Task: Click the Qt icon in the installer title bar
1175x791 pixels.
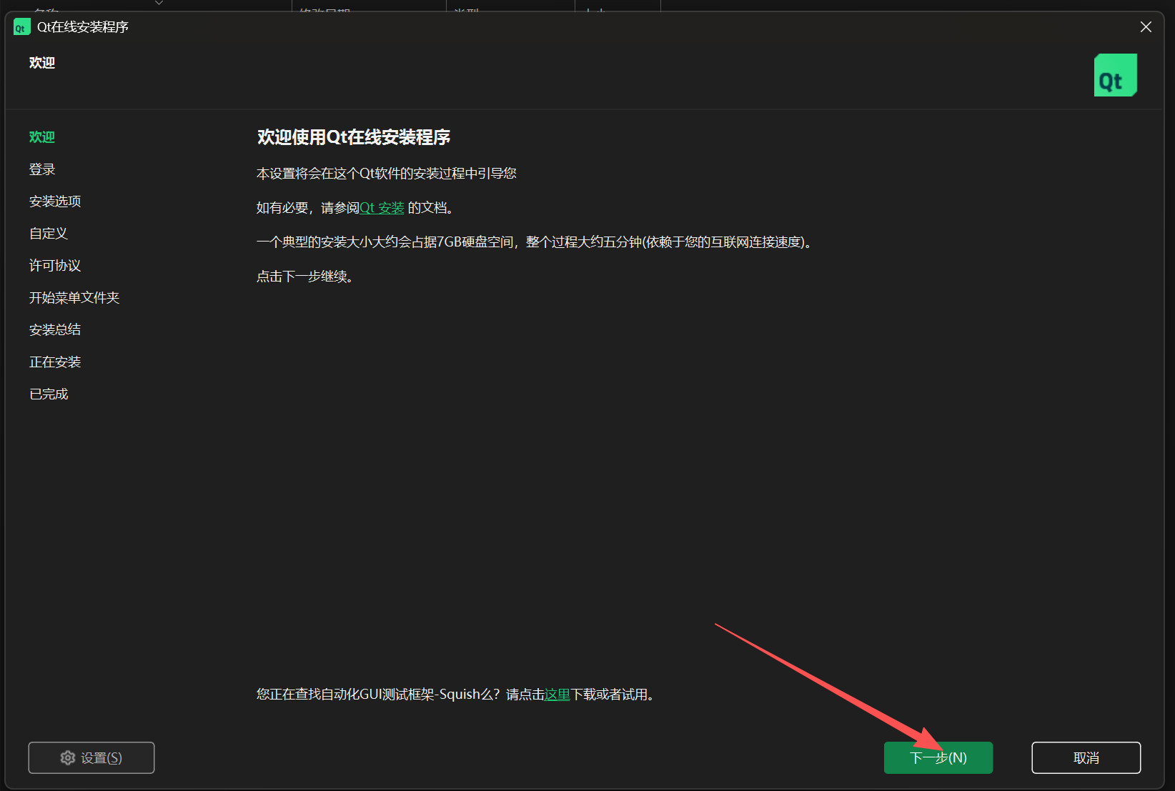Action: (21, 26)
